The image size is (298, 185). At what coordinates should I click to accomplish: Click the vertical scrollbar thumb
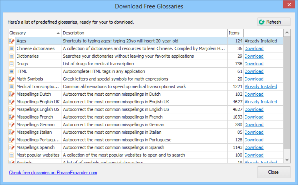click(287, 92)
